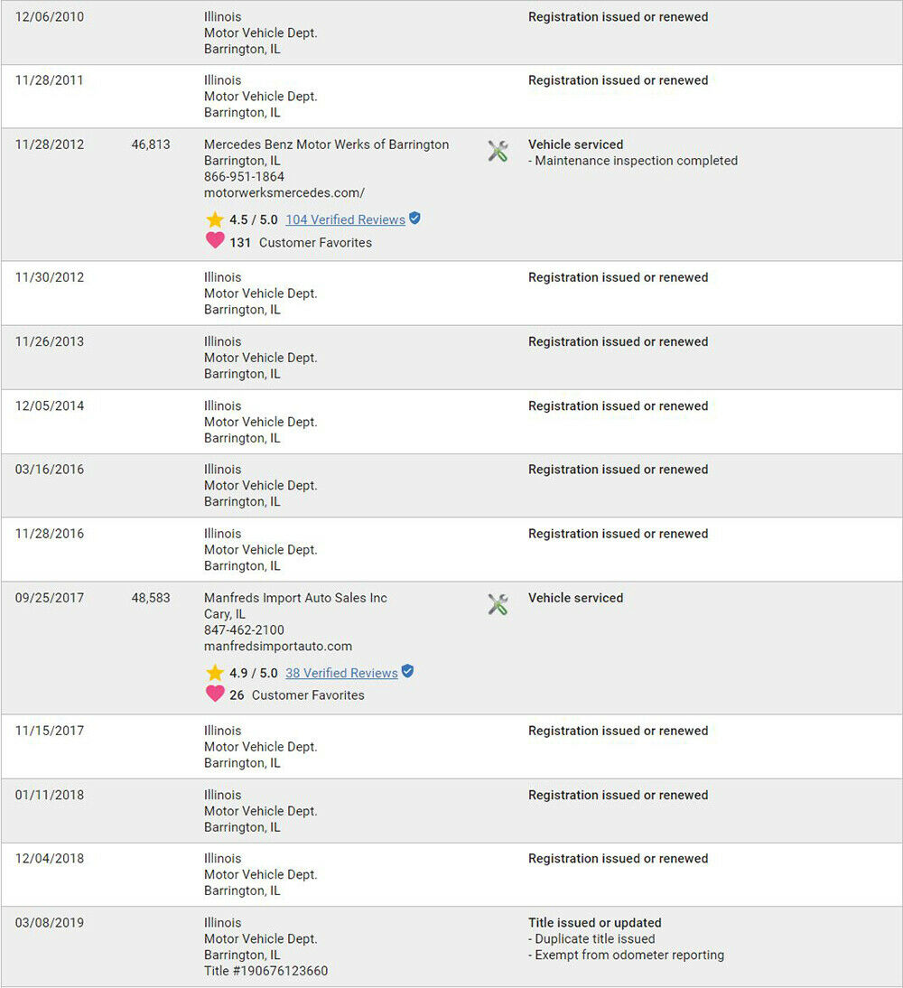Click the gold star beside 4.5 rating
This screenshot has width=903, height=988.
(215, 219)
